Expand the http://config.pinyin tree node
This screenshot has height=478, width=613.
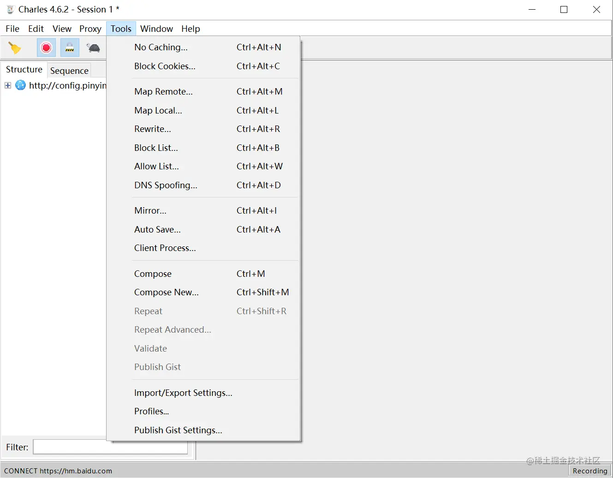8,85
